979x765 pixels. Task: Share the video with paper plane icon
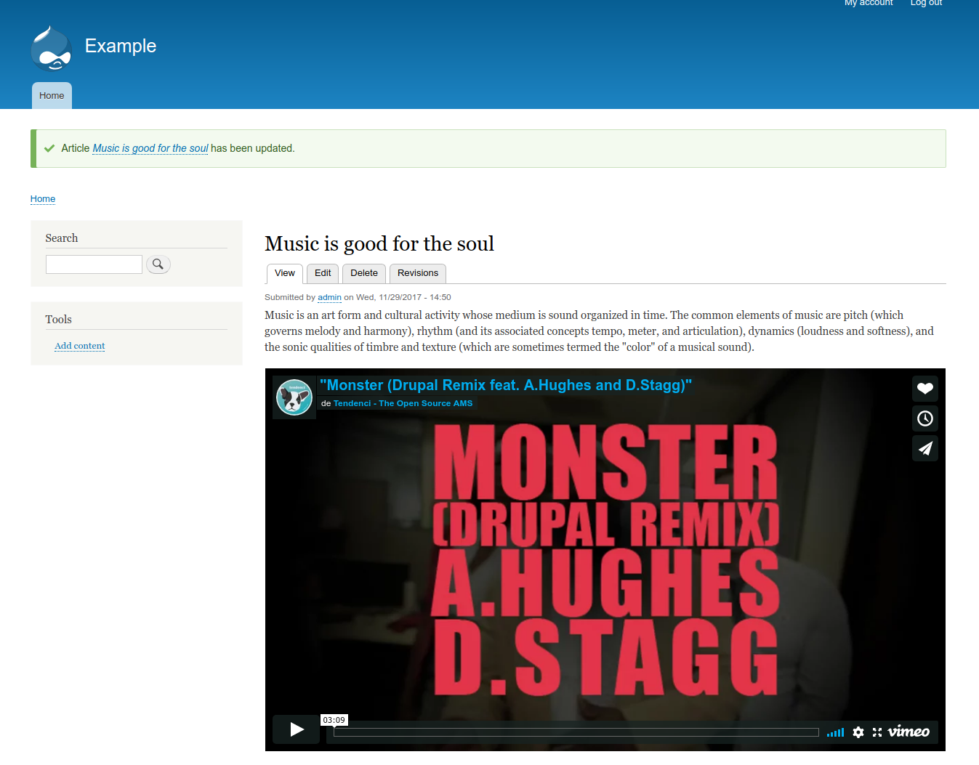click(924, 448)
